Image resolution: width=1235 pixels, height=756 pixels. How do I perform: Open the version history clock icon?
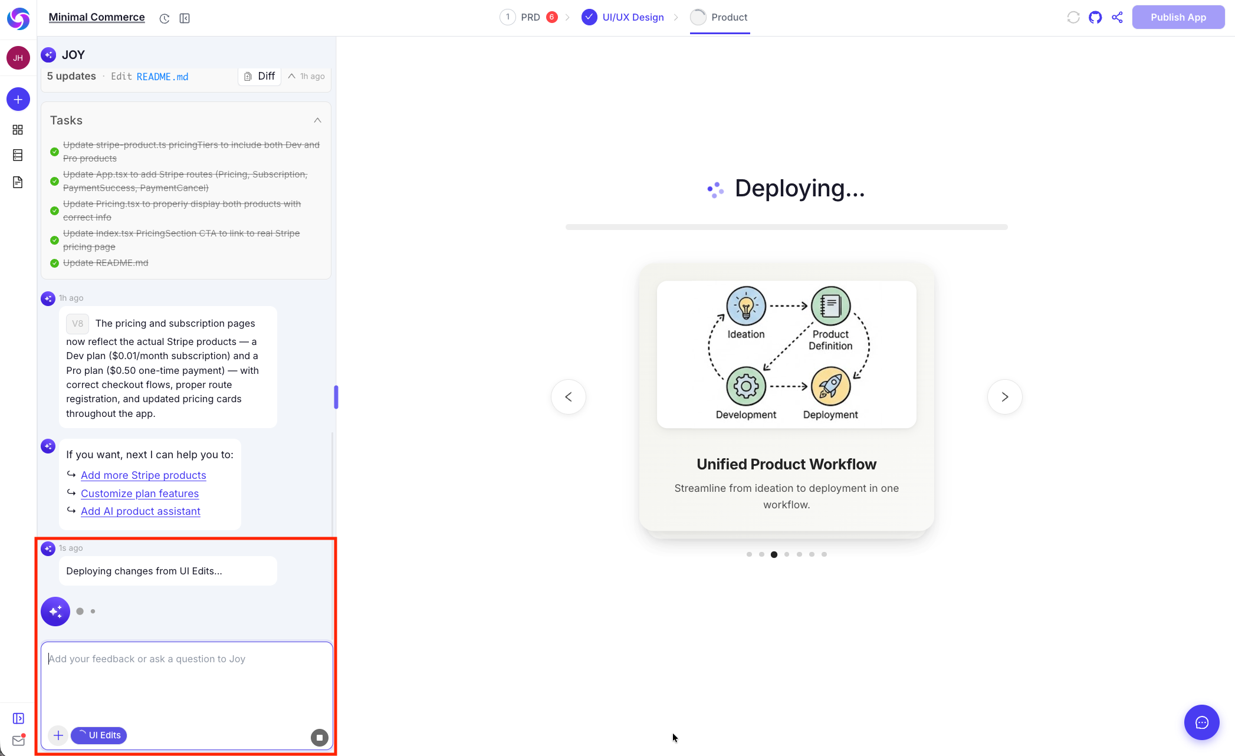164,18
